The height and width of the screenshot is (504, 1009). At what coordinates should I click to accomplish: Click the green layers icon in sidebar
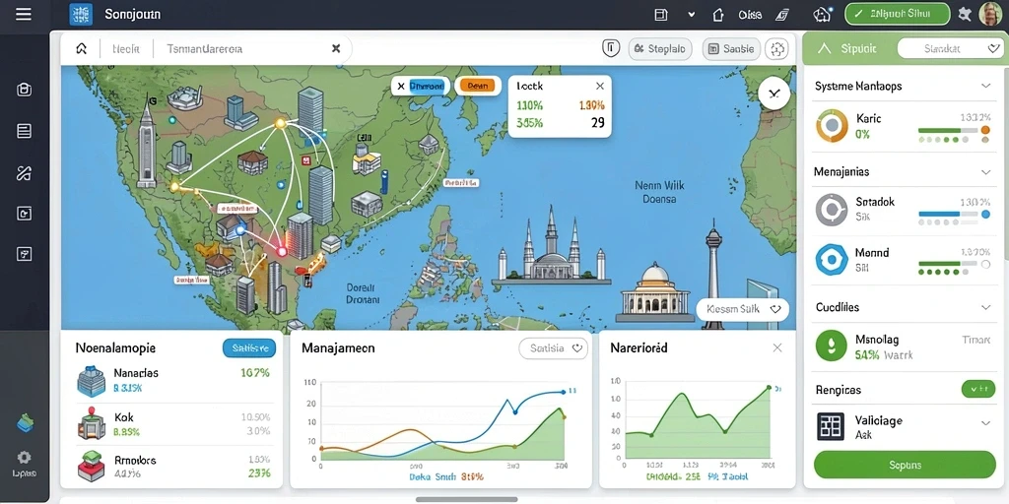click(25, 423)
